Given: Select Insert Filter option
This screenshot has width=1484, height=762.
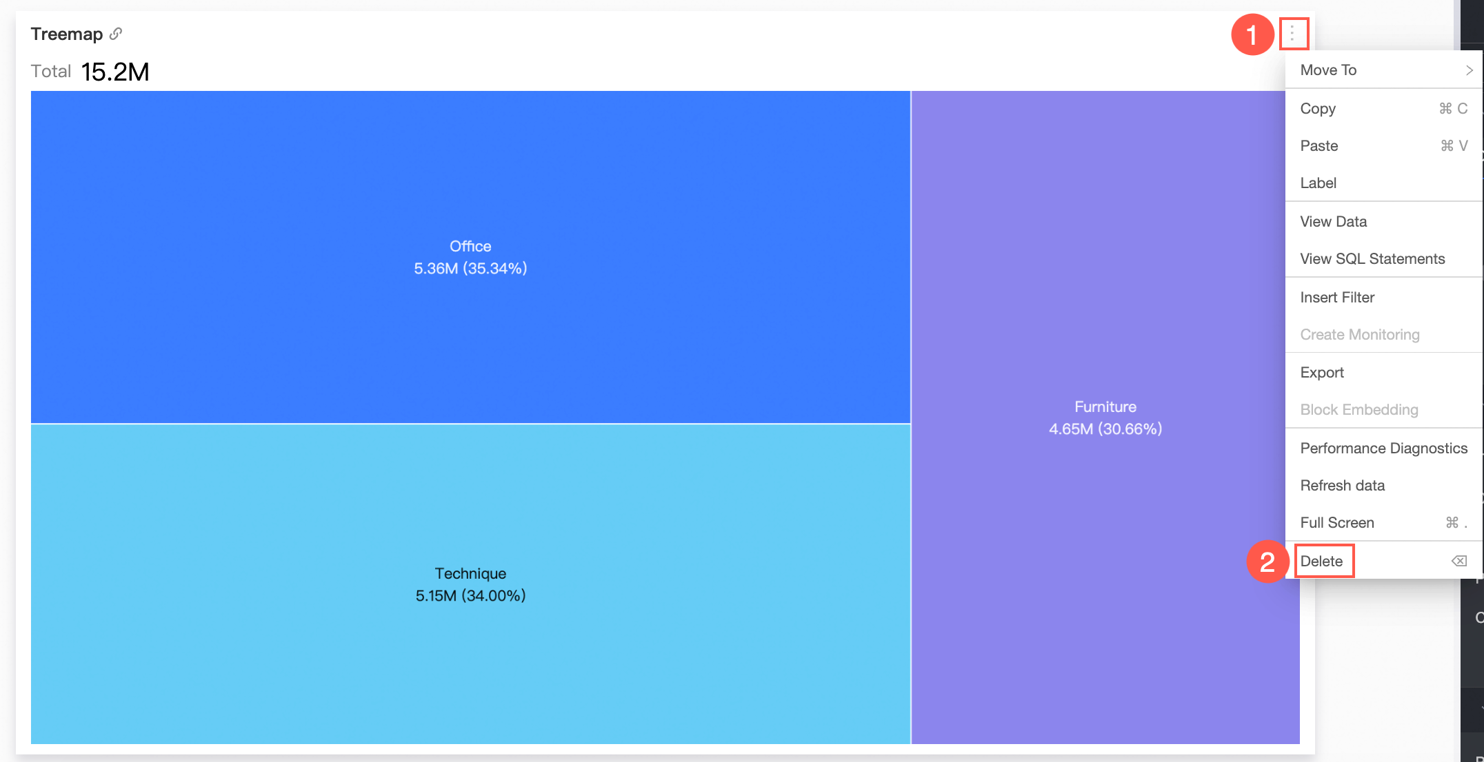Looking at the screenshot, I should (x=1336, y=298).
